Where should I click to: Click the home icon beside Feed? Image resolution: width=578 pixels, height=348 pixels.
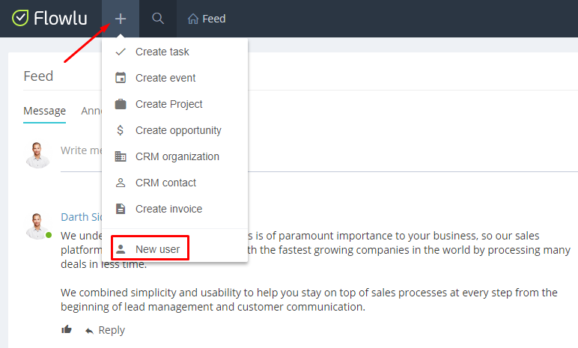tap(192, 19)
